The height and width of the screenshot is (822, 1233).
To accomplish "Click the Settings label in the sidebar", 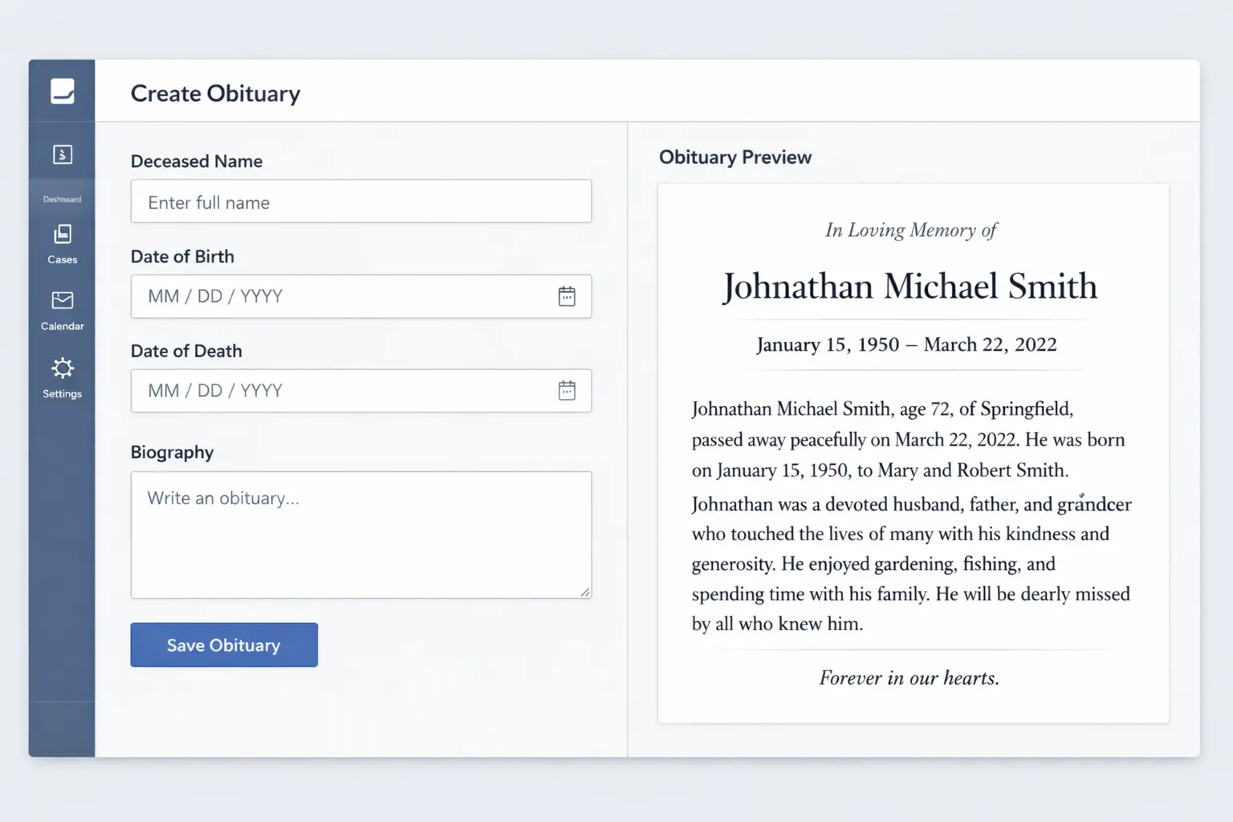I will pyautogui.click(x=62, y=393).
